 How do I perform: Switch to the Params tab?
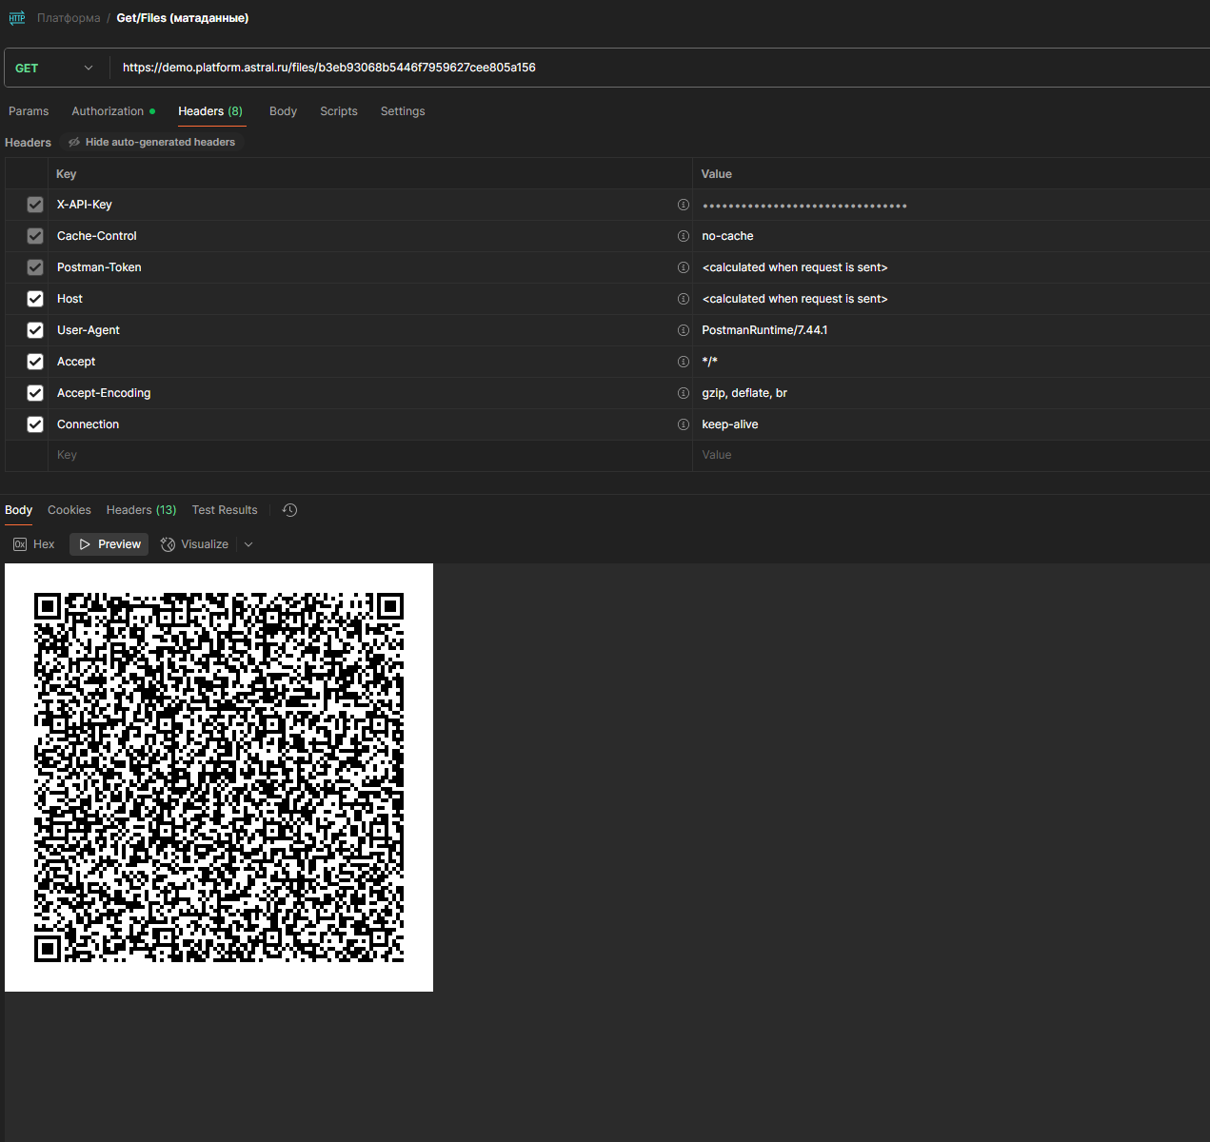click(29, 111)
